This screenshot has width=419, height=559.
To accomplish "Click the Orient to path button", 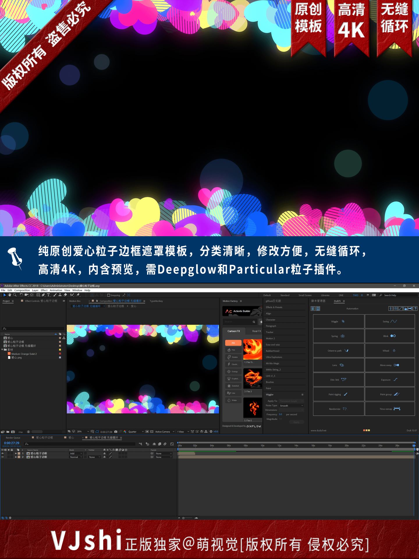I will pyautogui.click(x=339, y=351).
